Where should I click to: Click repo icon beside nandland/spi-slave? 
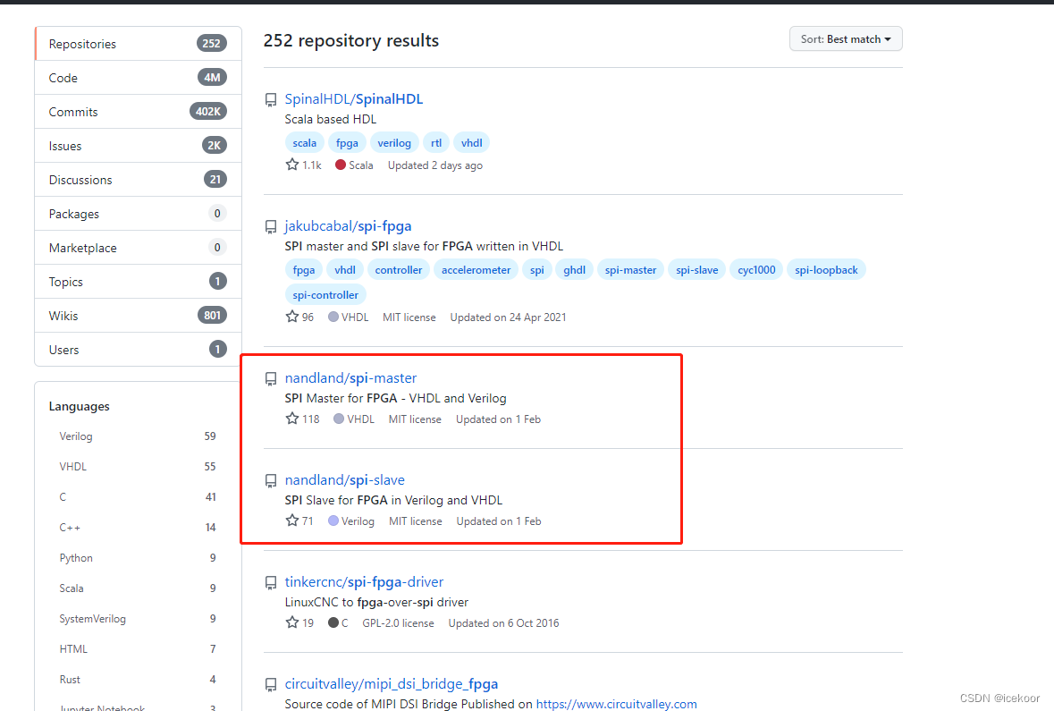tap(271, 481)
